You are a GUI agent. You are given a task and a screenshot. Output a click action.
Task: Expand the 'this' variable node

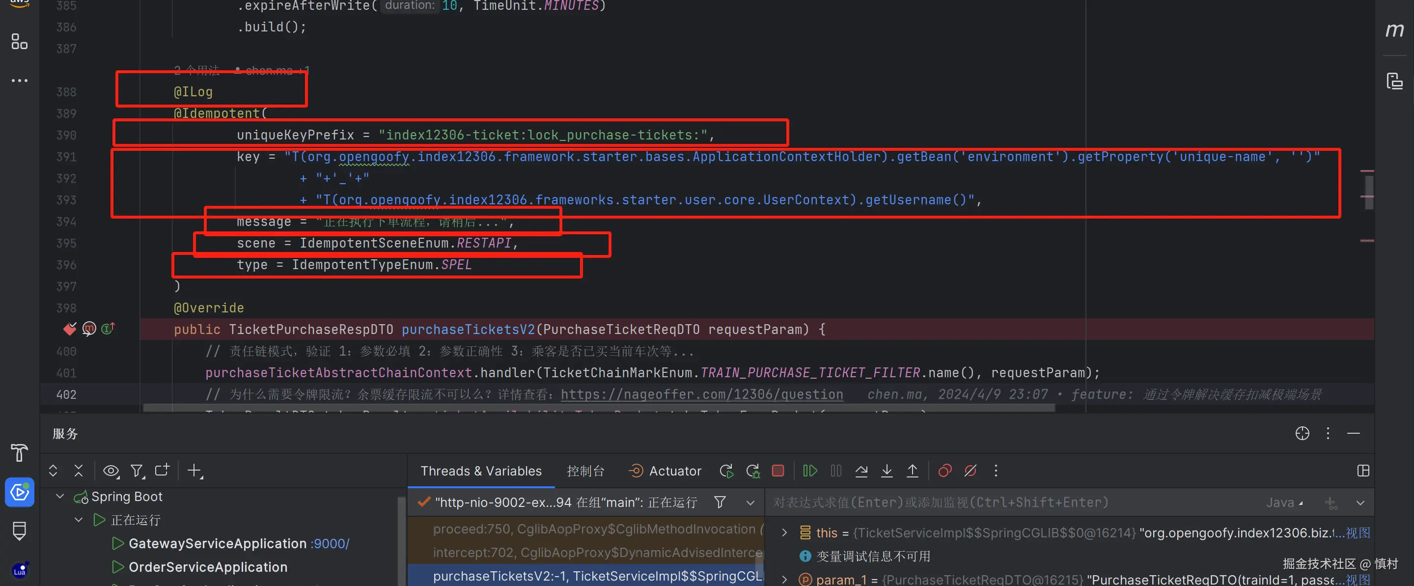784,533
